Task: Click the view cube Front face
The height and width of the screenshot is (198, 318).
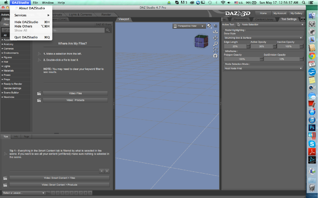Action: tap(200, 42)
